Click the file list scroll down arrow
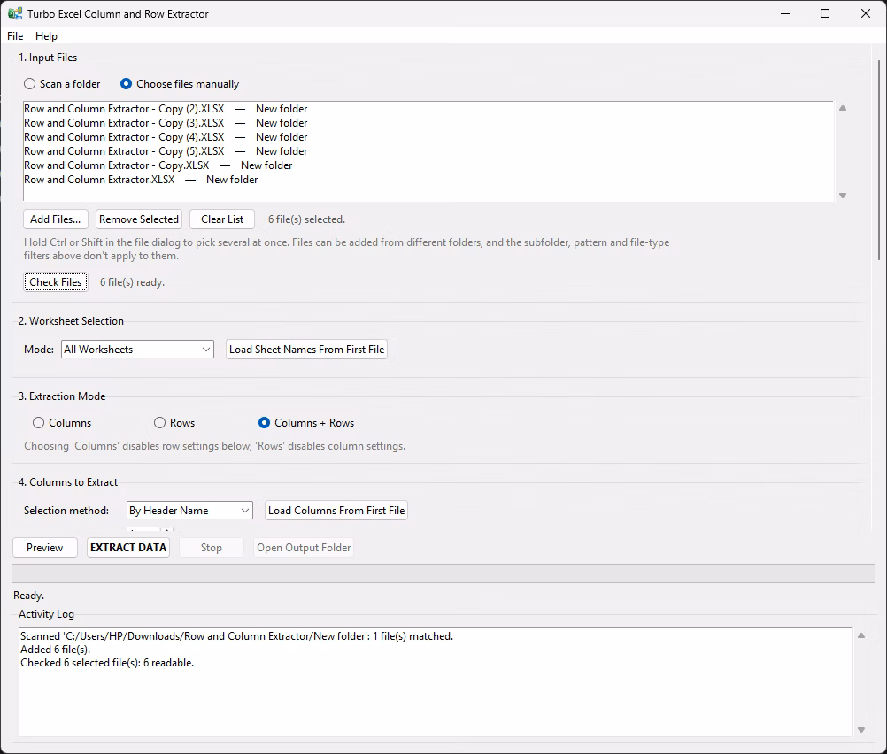Screen dimensions: 887x754 [x=843, y=196]
